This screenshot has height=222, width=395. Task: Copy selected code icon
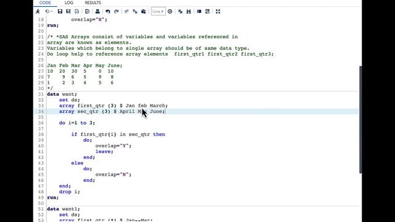click(x=135, y=11)
